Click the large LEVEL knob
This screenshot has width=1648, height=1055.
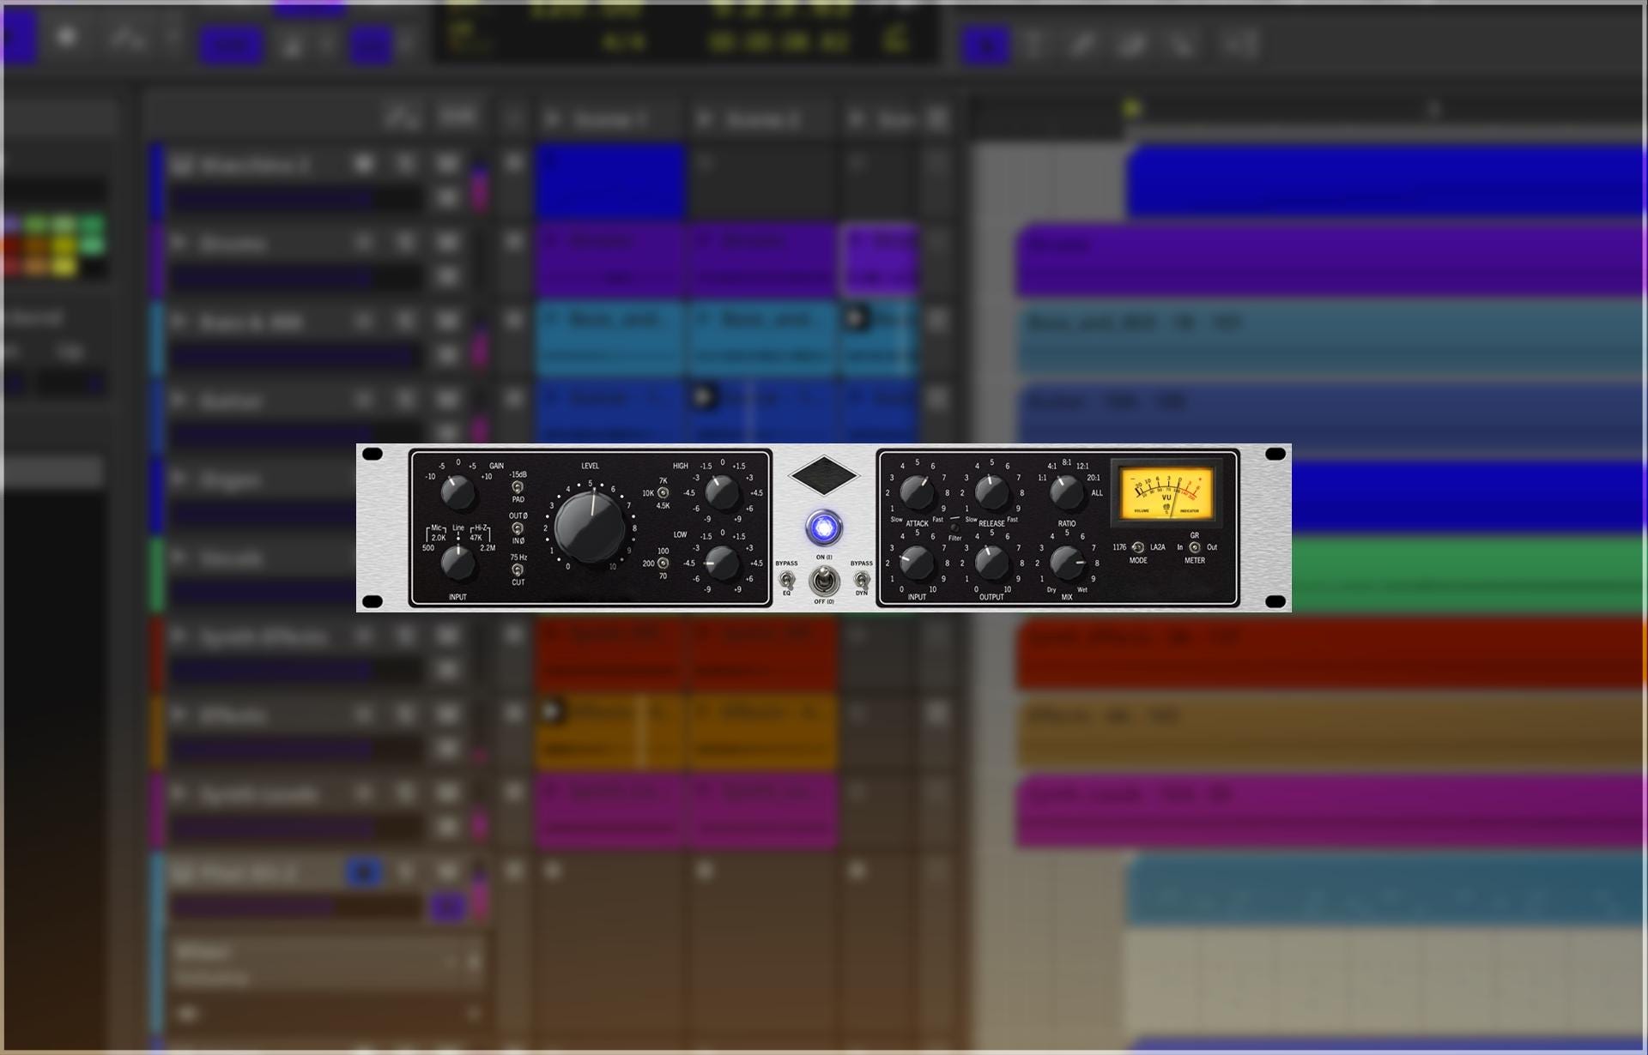coord(590,527)
